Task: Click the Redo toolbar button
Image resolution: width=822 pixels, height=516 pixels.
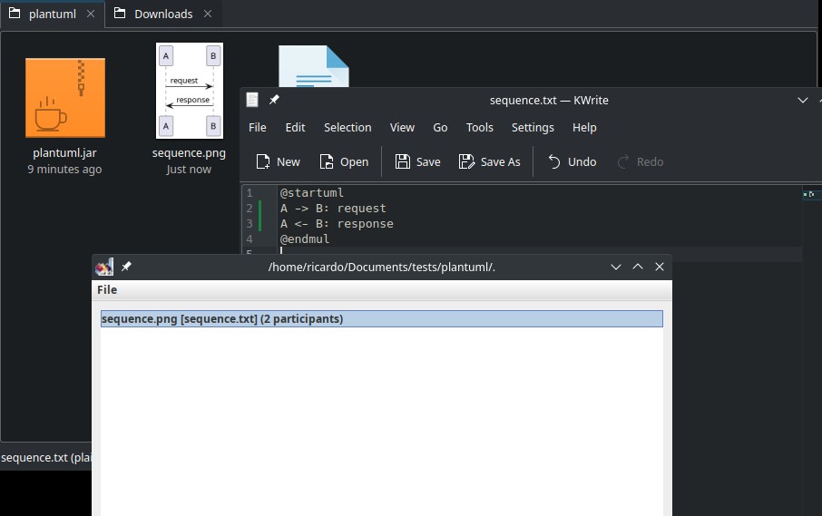Action: coord(641,161)
